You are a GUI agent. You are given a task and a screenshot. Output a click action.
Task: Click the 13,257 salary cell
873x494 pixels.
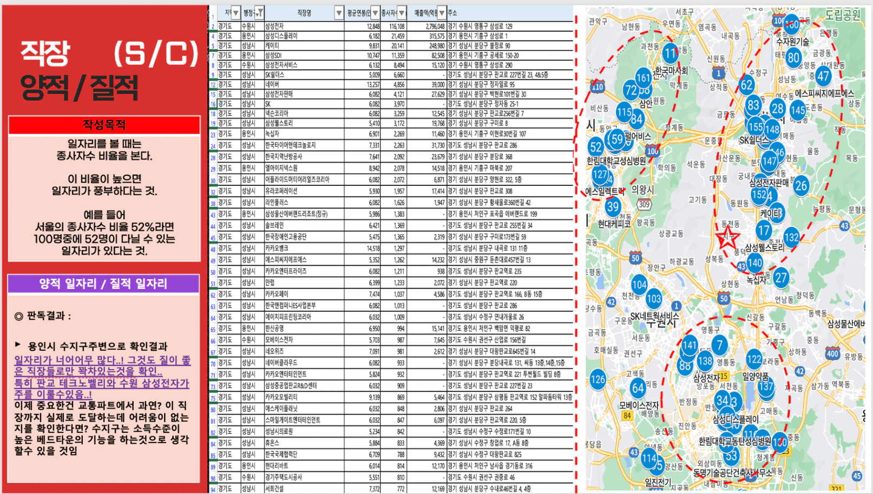pyautogui.click(x=363, y=84)
